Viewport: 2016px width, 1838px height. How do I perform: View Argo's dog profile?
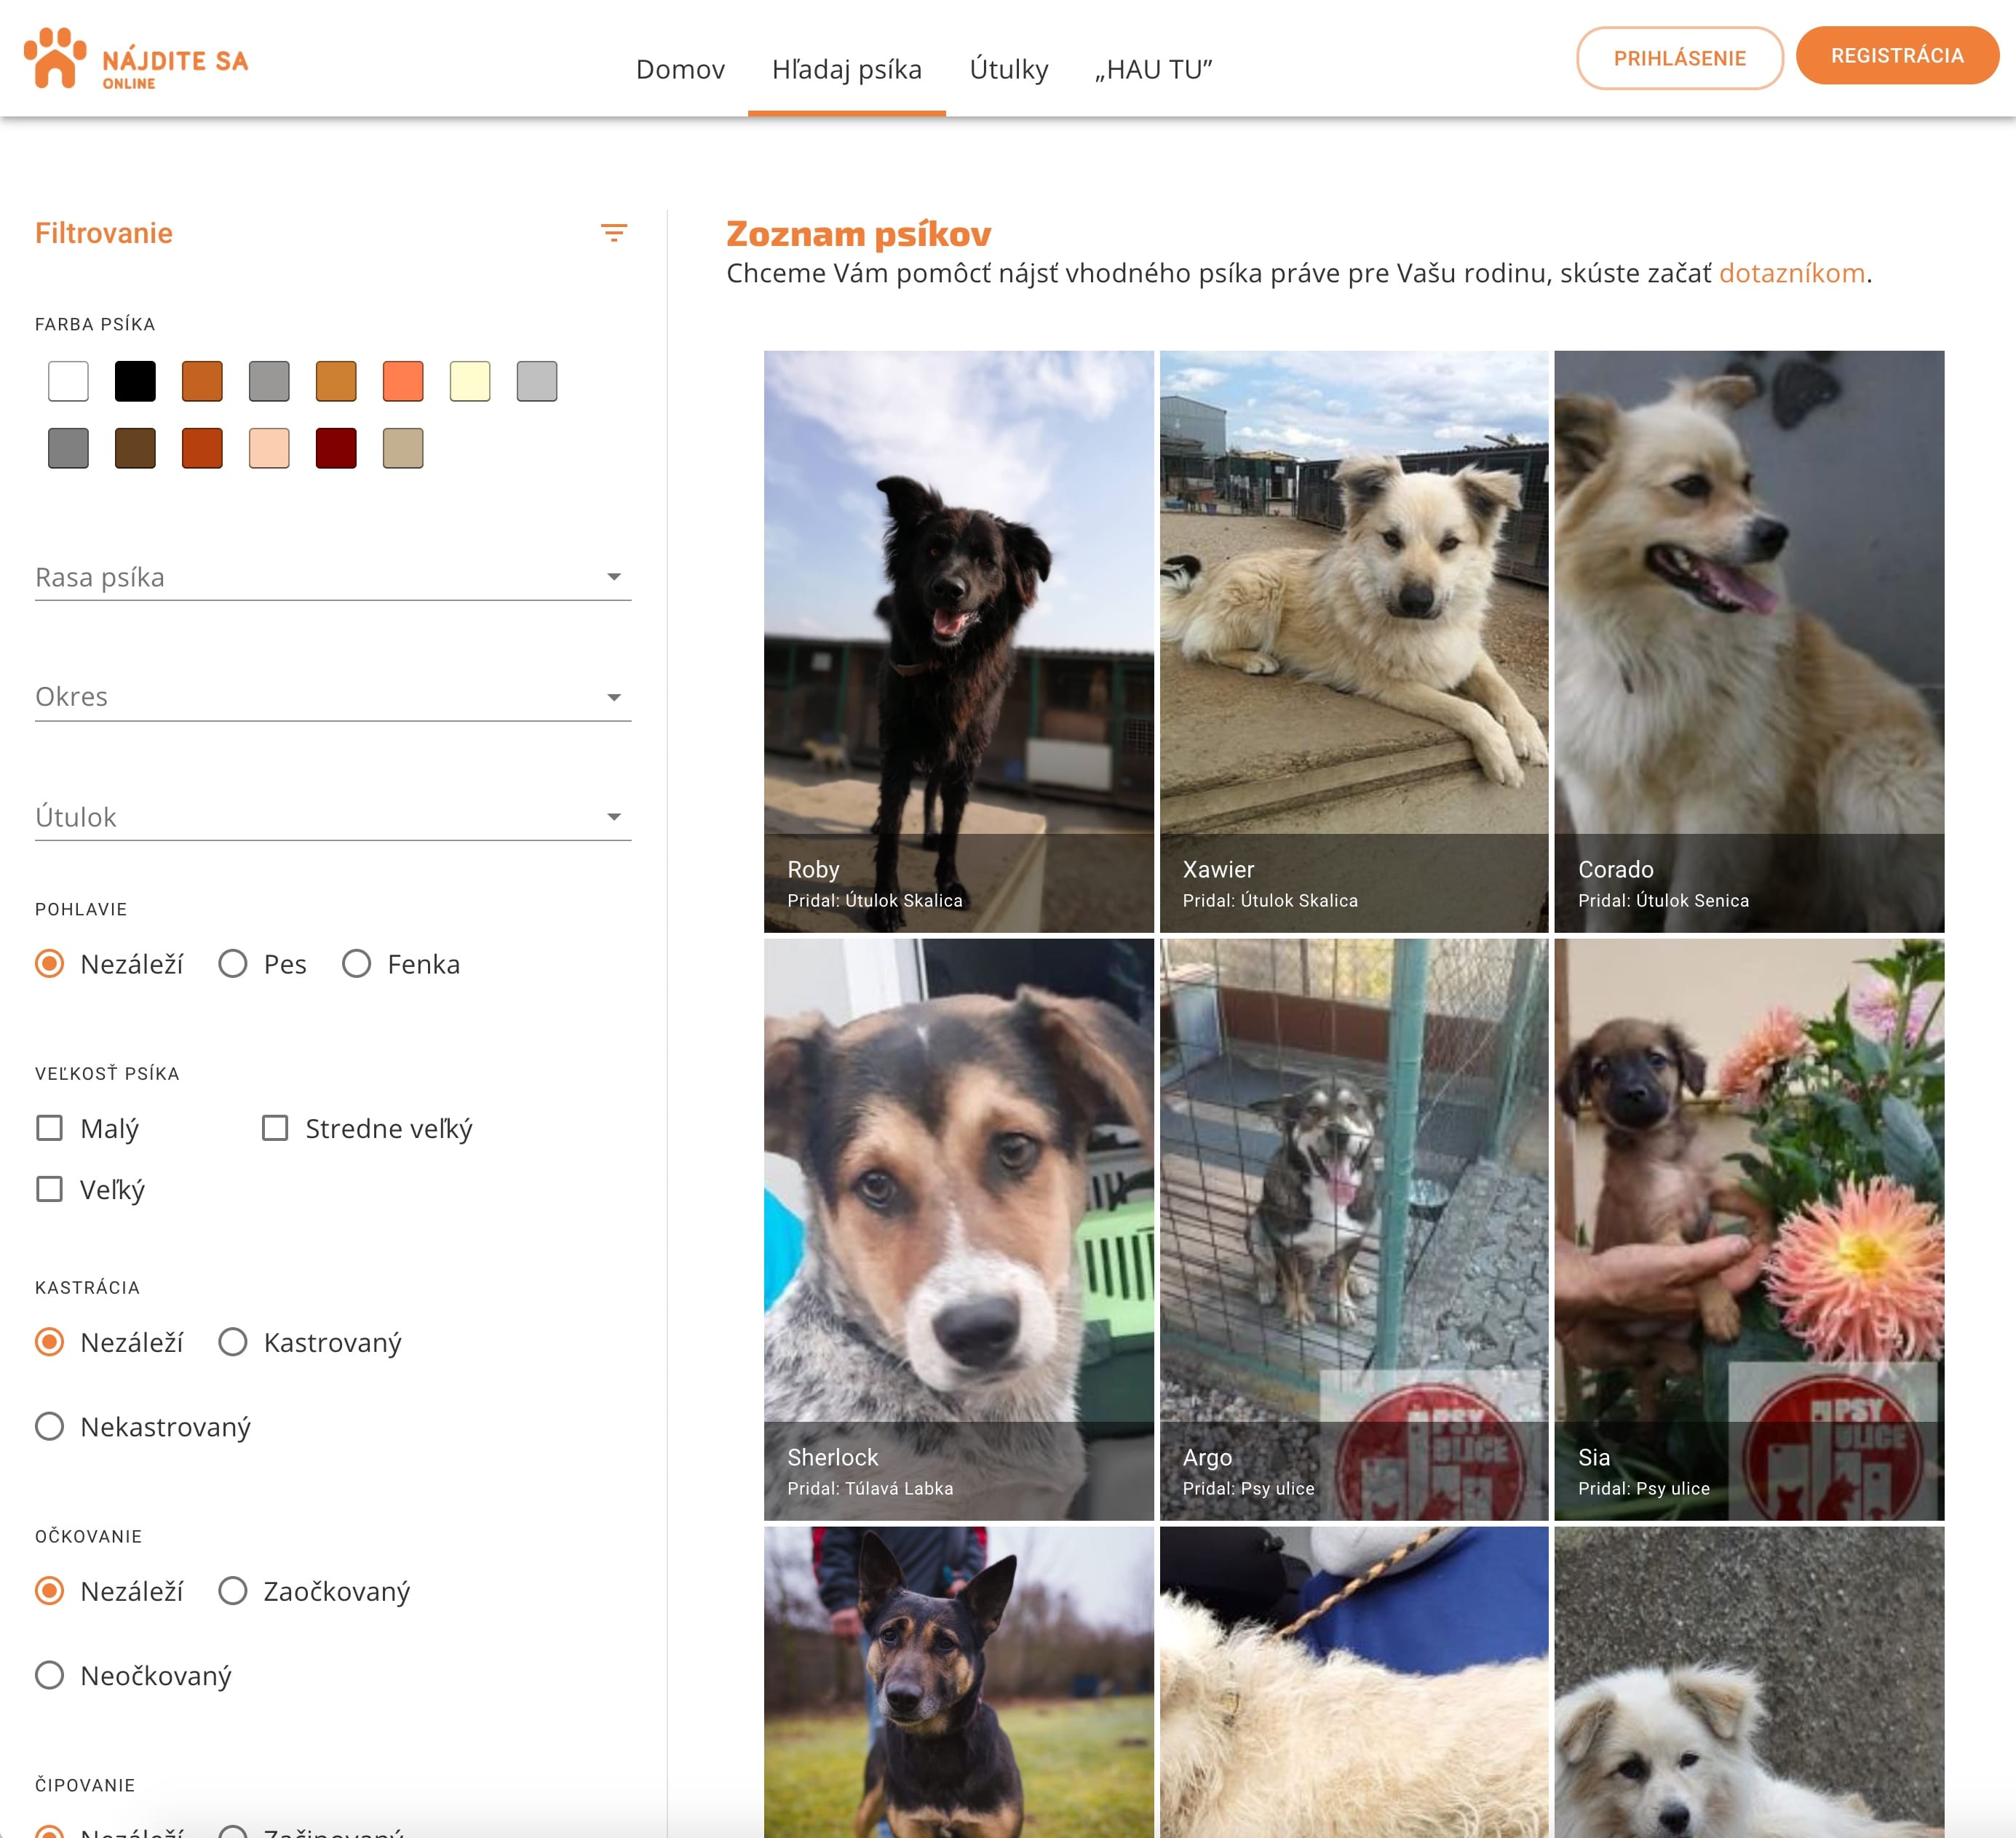pos(1354,1229)
